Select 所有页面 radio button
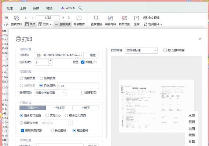209x146 pixels. point(41,78)
